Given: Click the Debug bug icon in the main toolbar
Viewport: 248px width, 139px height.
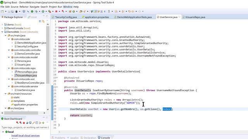Looking at the screenshot, I should coord(36,11).
